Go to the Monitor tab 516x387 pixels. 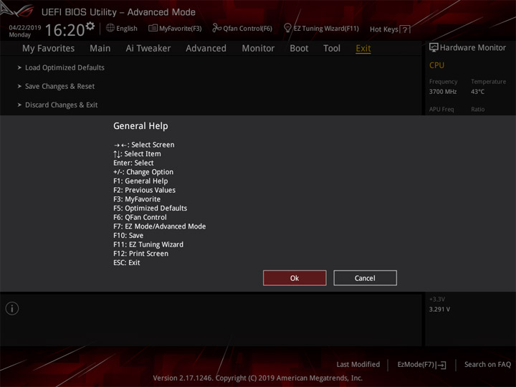tap(258, 49)
